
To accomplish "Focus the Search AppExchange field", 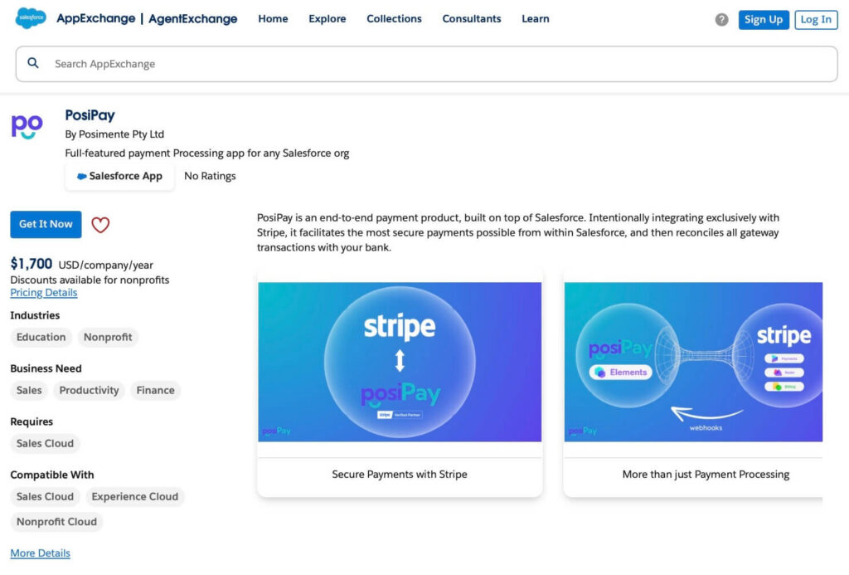I will (427, 64).
